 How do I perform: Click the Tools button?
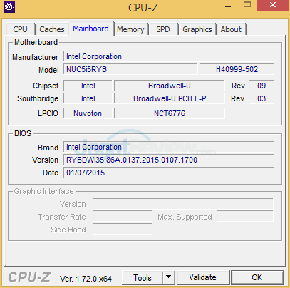tap(143, 277)
